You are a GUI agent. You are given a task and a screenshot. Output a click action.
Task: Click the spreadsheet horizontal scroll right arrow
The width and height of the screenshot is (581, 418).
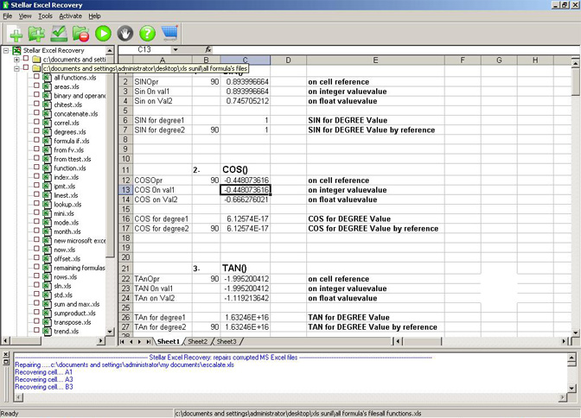click(564, 341)
